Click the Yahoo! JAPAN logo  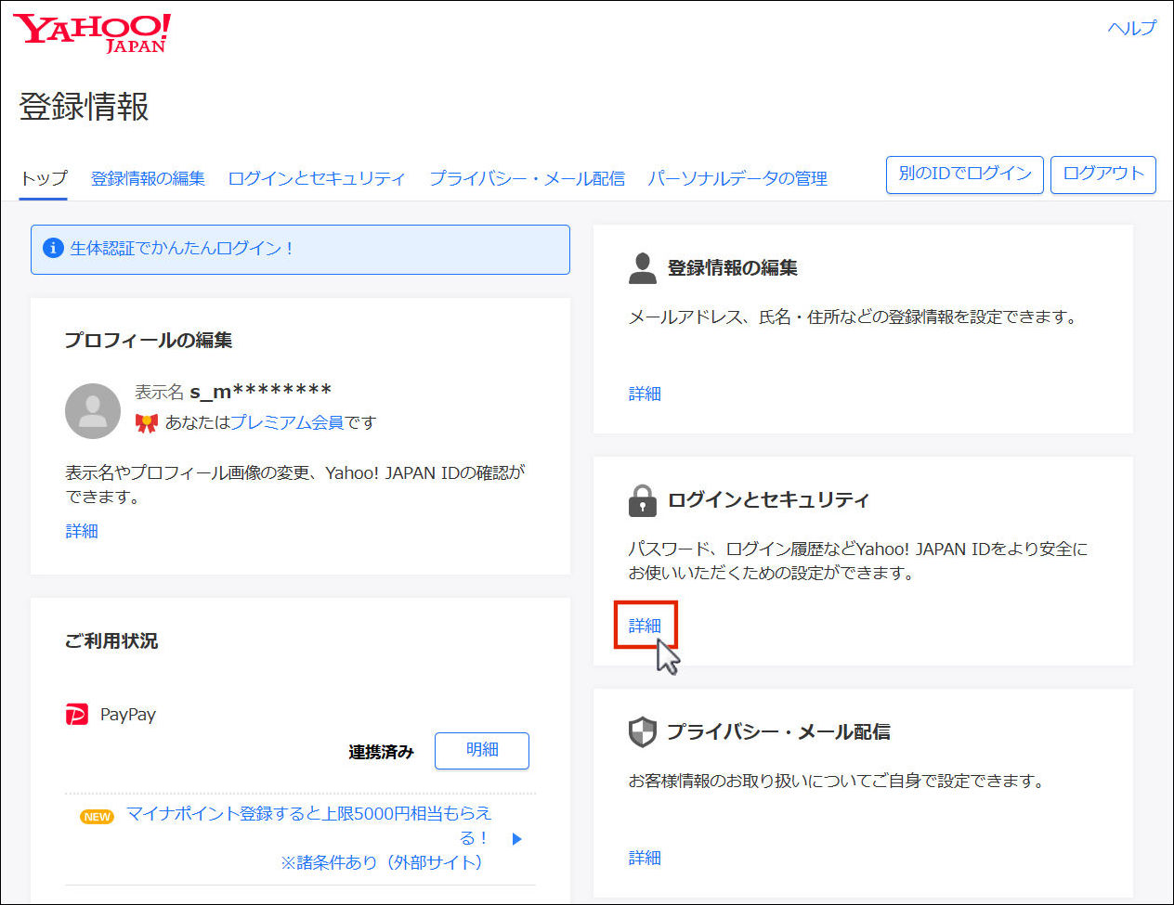[92, 33]
